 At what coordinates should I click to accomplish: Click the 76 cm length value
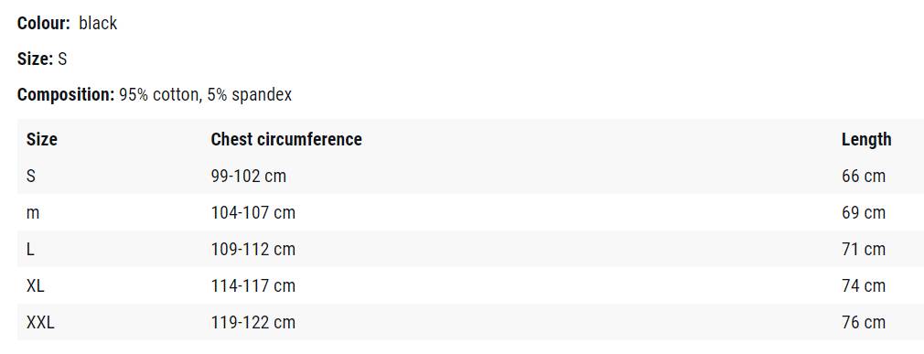[x=864, y=322]
